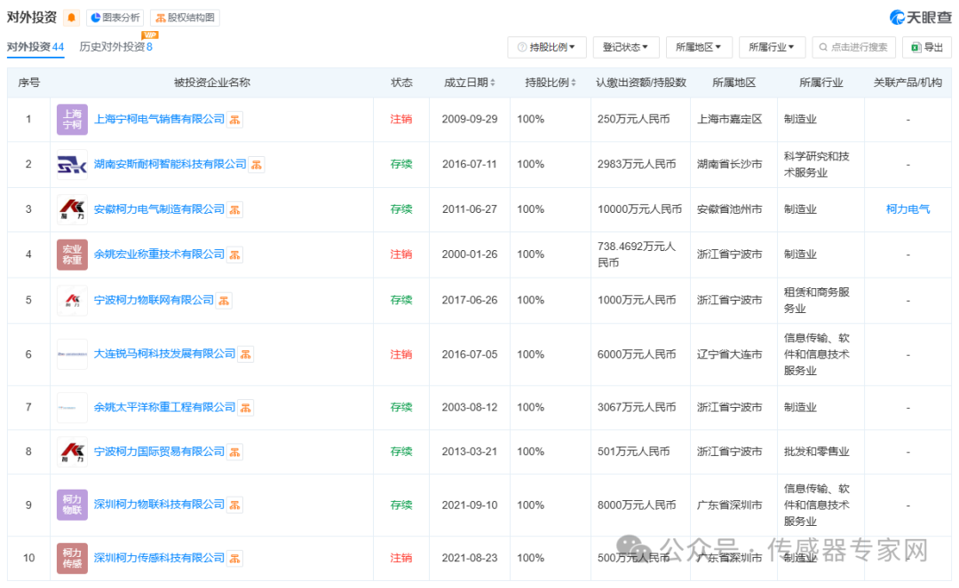959x588 pixels.
Task: Open the 股权结构图 equity structure button
Action: click(186, 18)
